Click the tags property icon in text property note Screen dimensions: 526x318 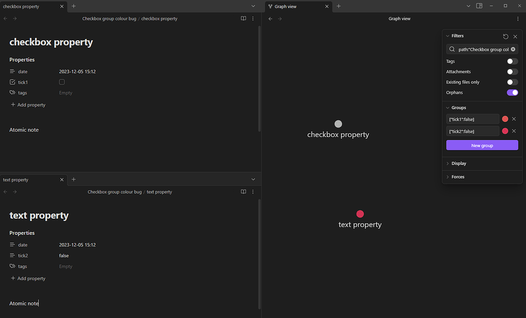click(11, 266)
